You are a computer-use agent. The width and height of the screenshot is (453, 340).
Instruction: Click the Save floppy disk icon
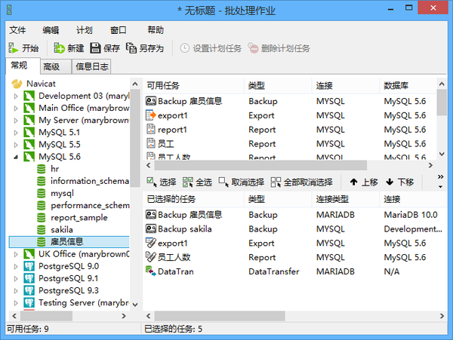coord(95,47)
